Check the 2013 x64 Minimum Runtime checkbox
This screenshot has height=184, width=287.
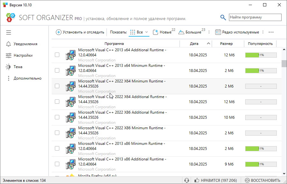(57, 70)
